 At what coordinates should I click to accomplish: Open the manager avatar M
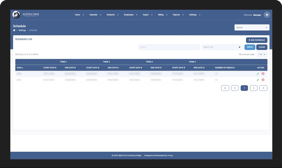tap(267, 15)
